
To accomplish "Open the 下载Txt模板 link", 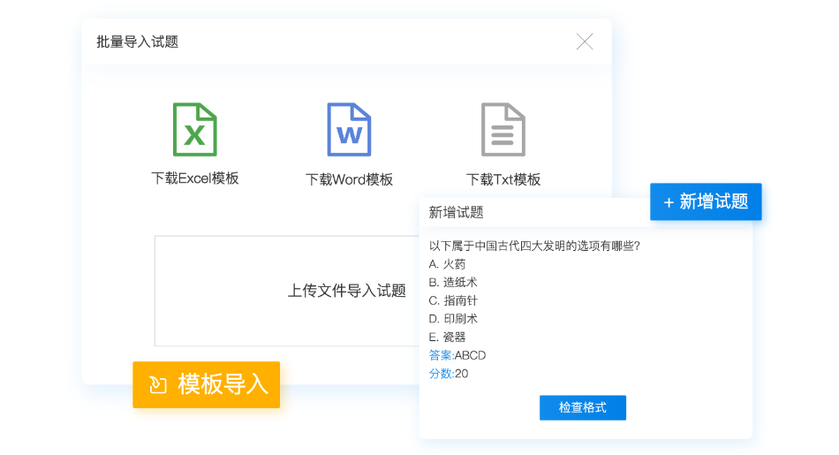I will pos(503,179).
